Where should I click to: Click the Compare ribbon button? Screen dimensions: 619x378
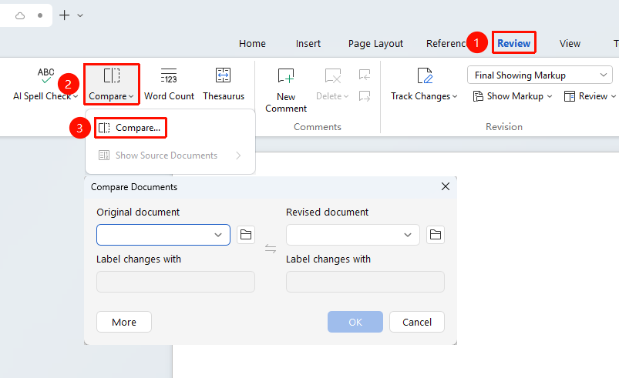pos(111,84)
